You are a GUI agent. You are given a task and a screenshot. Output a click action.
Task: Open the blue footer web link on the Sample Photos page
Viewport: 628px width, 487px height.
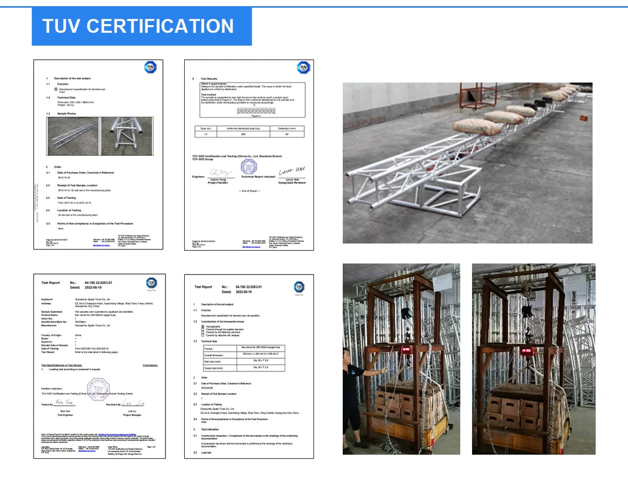[101, 245]
